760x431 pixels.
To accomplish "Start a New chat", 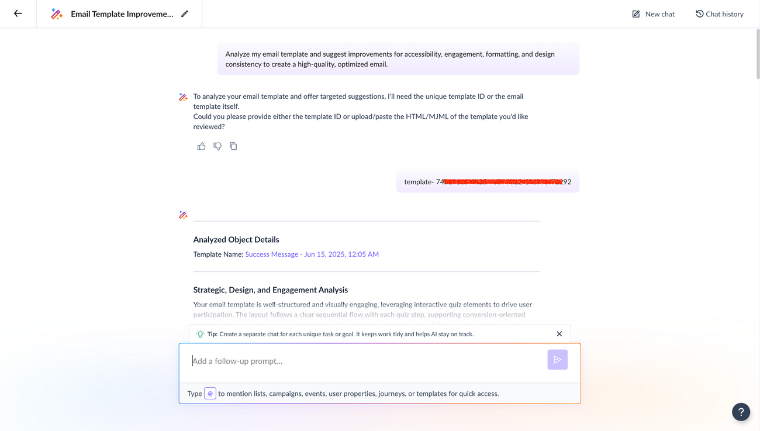I will 653,14.
